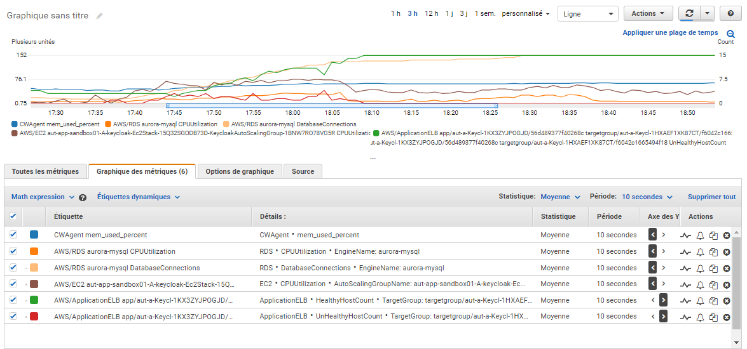The image size is (747, 349).
Task: Remove the RDS CPUUtilization metric
Action: tap(727, 252)
